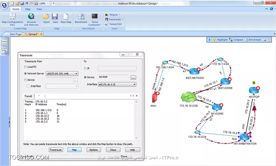This screenshot has width=276, height=166.
Task: Open the Start Page tab
Action: click(x=15, y=34)
